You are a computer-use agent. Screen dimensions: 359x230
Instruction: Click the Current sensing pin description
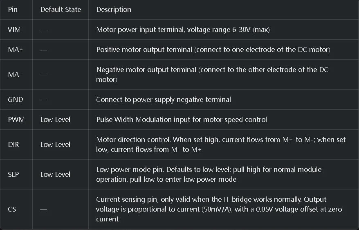point(219,209)
